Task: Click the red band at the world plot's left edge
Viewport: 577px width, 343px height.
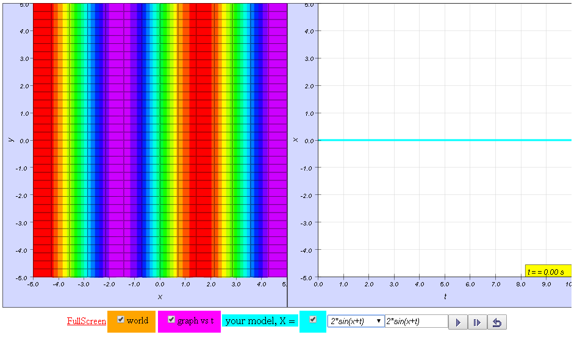Action: [41, 140]
